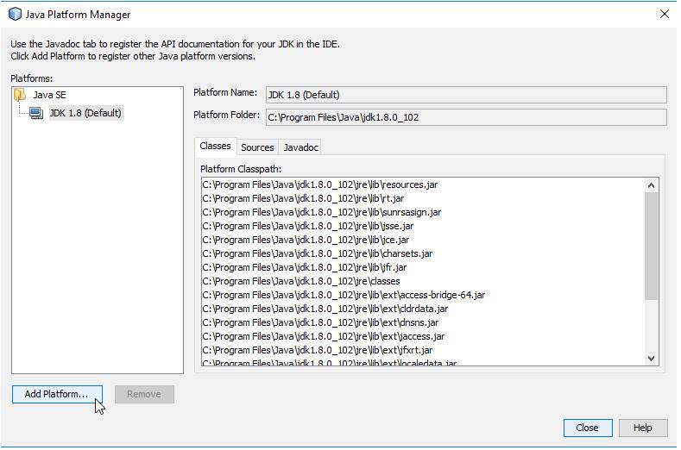Click the classpath scrollbar up arrow

coord(651,185)
